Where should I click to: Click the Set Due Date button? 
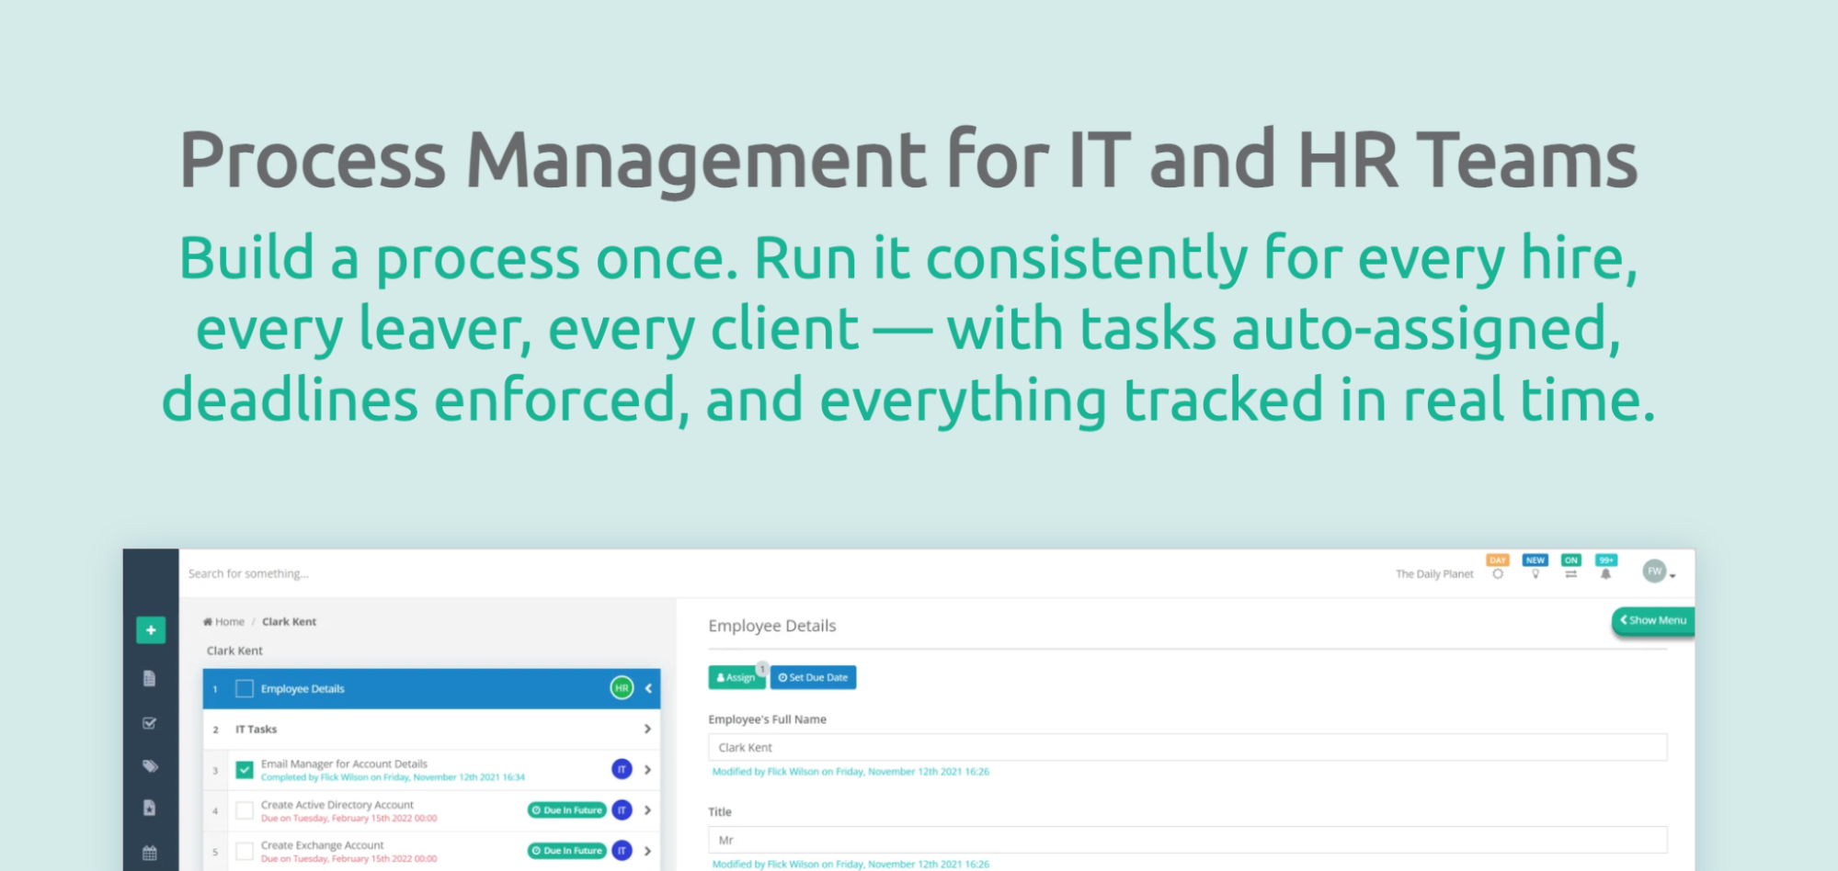(x=813, y=677)
